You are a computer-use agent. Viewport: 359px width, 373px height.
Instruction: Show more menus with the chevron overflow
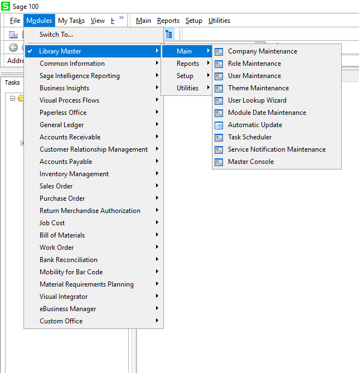122,18
